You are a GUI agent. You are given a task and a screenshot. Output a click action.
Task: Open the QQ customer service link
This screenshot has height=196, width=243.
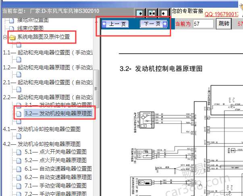(x=221, y=14)
